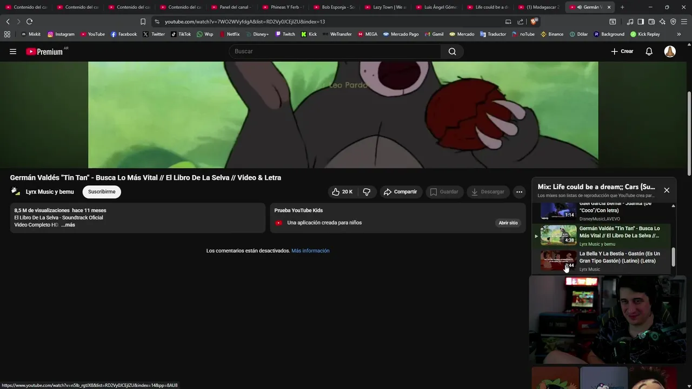692x389 pixels.
Task: Expand description with ...más
Action: coord(68,225)
